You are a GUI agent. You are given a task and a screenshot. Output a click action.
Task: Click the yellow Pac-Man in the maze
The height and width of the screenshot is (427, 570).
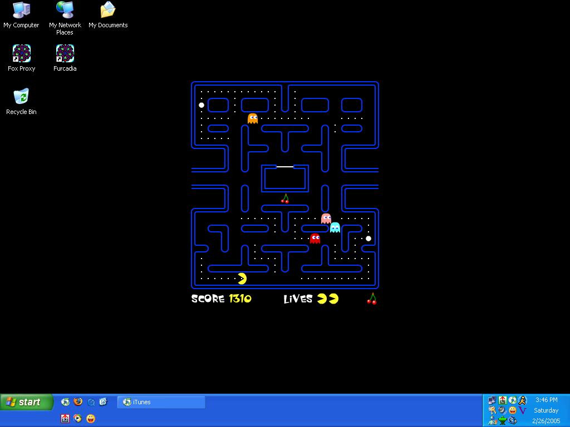pyautogui.click(x=242, y=279)
